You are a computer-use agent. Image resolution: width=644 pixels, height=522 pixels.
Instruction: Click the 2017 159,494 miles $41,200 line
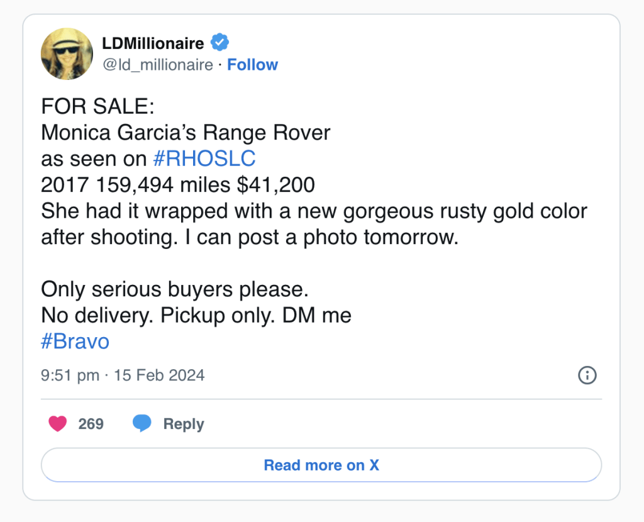click(178, 185)
